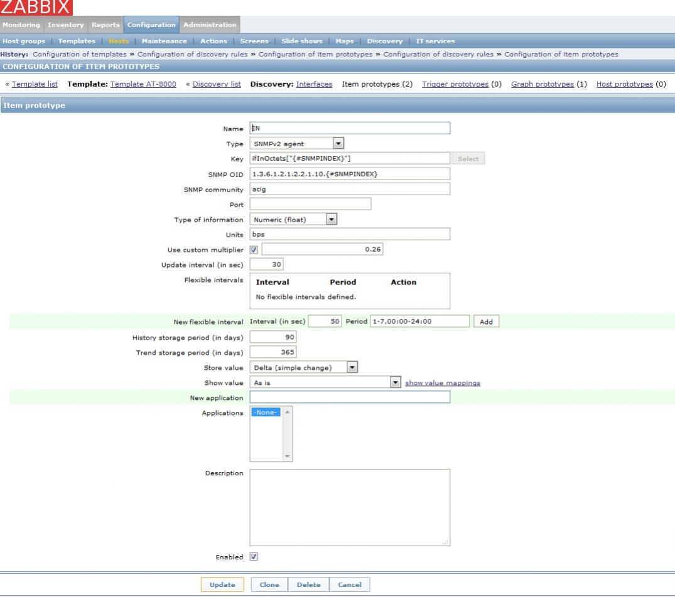675x597 pixels.
Task: Add the new flexible interval
Action: pos(486,321)
